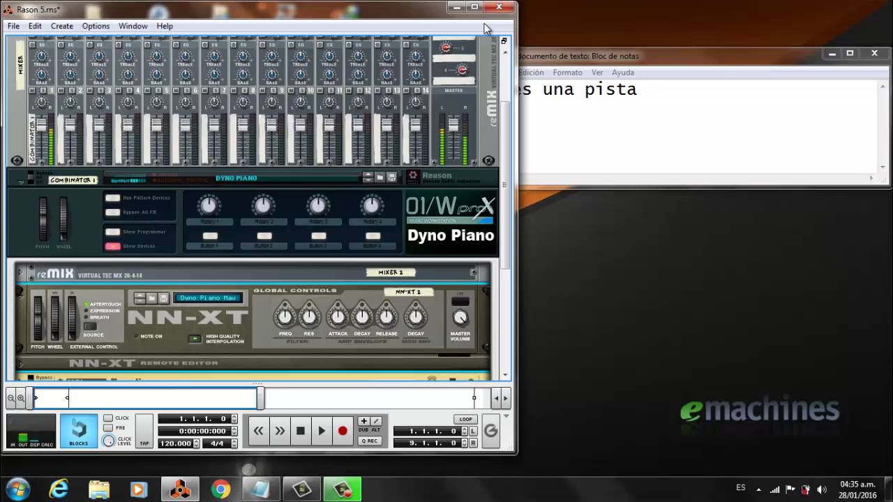
Task: Click the volume speaker tray icon
Action: pos(821,489)
